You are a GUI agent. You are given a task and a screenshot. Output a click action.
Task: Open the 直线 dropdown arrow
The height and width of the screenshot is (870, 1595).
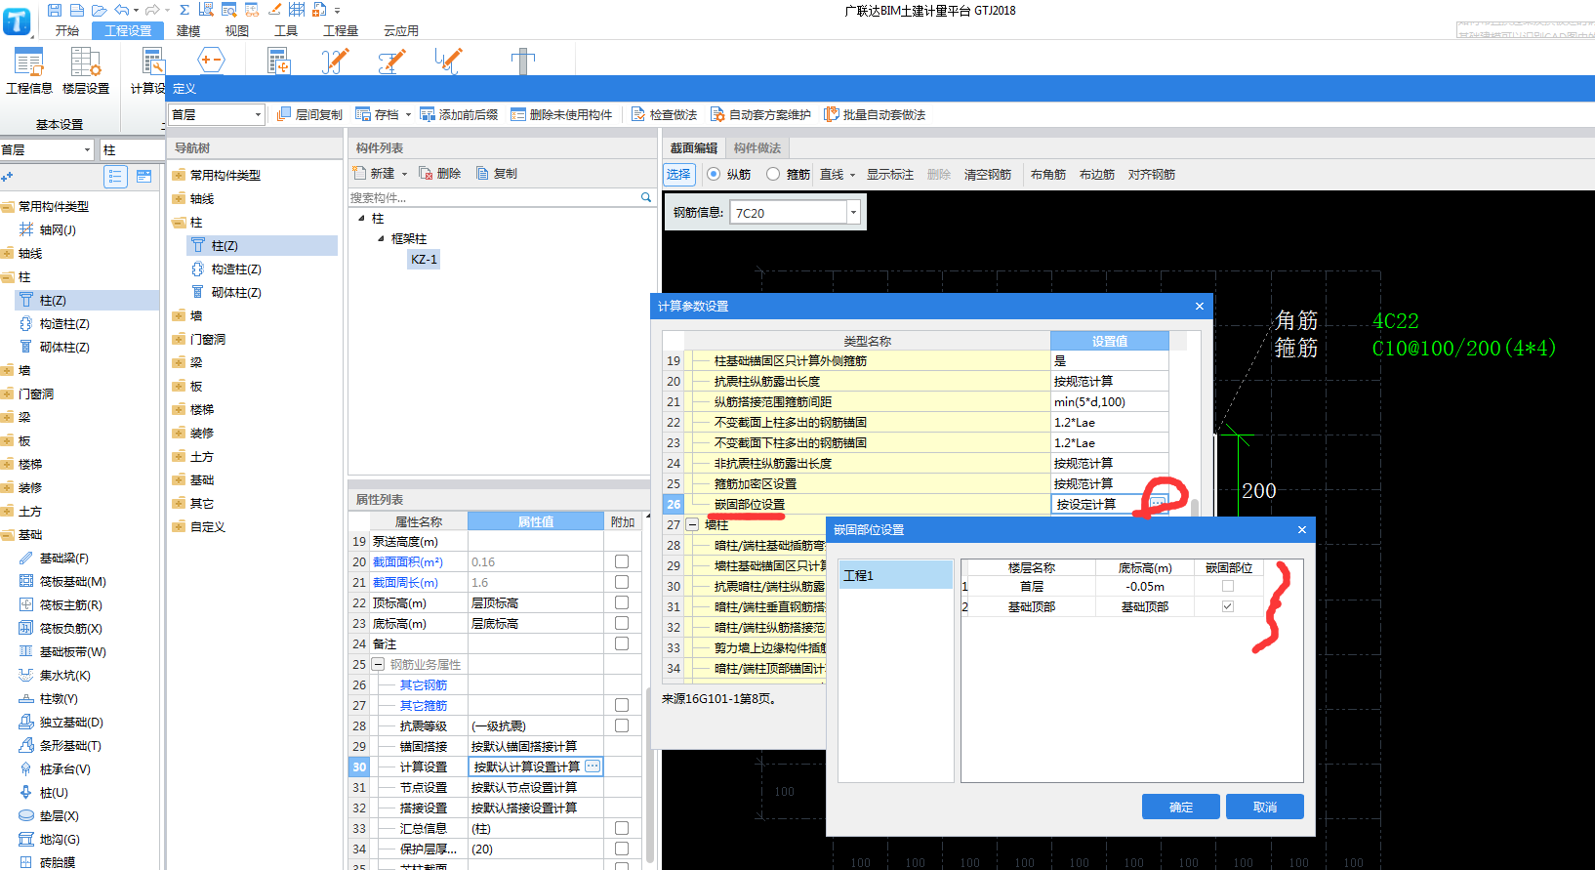pyautogui.click(x=852, y=175)
